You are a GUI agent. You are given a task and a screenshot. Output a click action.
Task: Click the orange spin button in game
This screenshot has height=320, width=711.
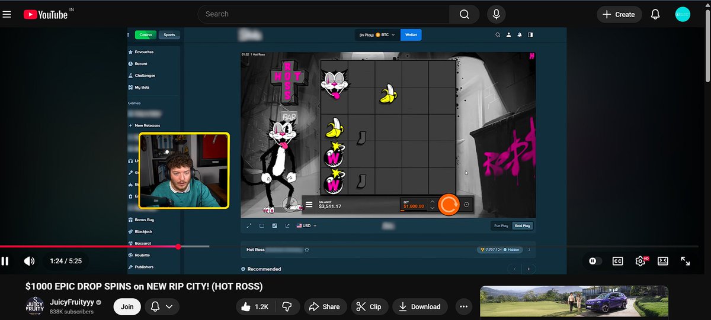point(449,205)
